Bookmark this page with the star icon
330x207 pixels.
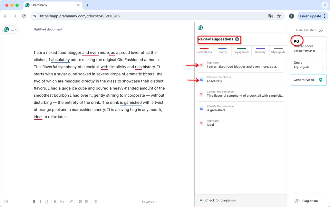tap(279, 16)
